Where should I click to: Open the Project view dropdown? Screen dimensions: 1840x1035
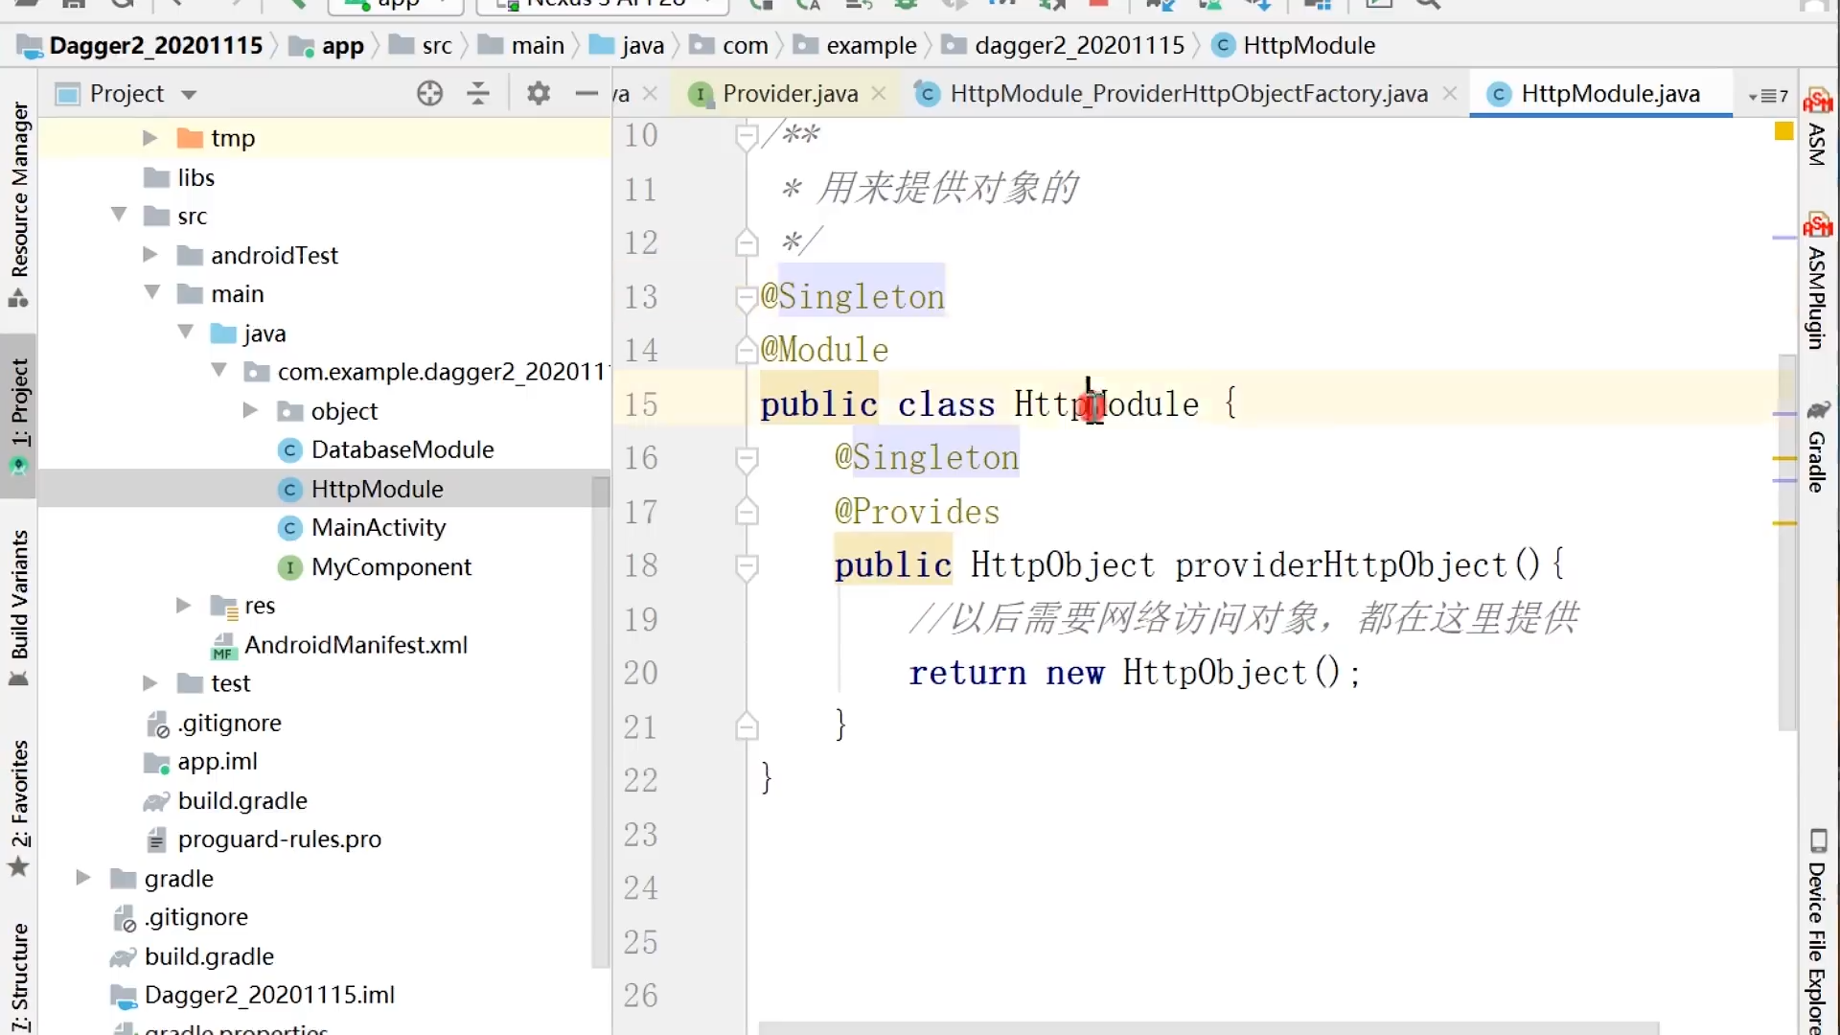[189, 94]
